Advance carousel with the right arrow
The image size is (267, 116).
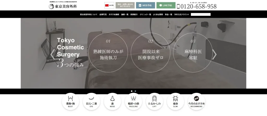coord(214,55)
